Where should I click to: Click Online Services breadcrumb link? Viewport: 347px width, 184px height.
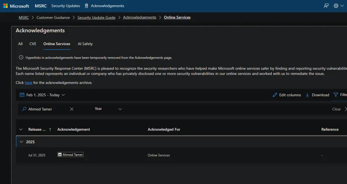(x=177, y=17)
